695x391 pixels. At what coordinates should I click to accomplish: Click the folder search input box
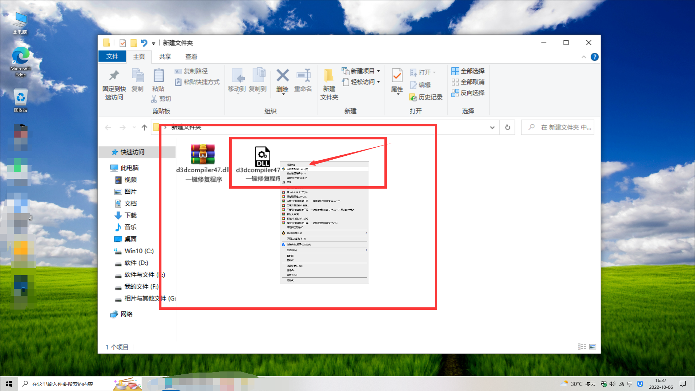[x=561, y=127]
